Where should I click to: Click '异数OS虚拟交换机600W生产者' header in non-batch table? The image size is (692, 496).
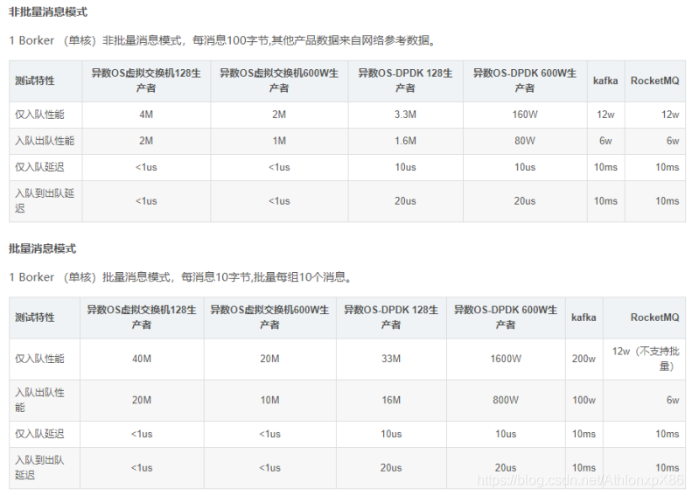(x=279, y=81)
